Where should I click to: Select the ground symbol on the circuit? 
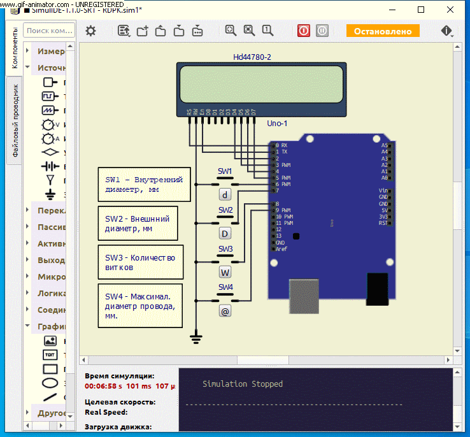(x=196, y=338)
